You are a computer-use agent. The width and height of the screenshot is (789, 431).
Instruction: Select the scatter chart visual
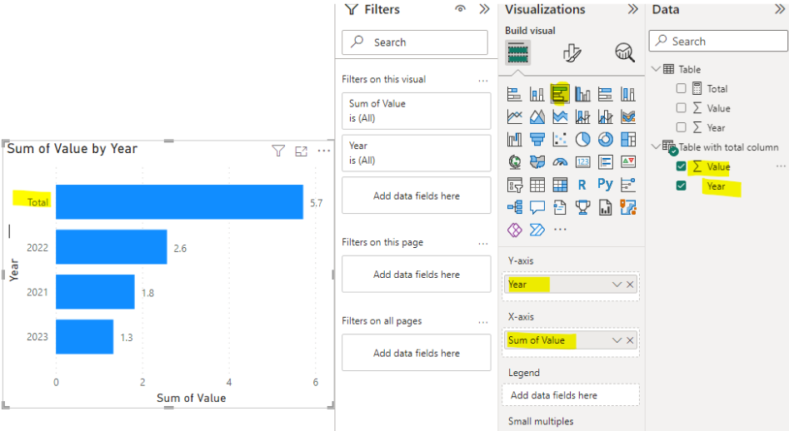click(x=560, y=139)
